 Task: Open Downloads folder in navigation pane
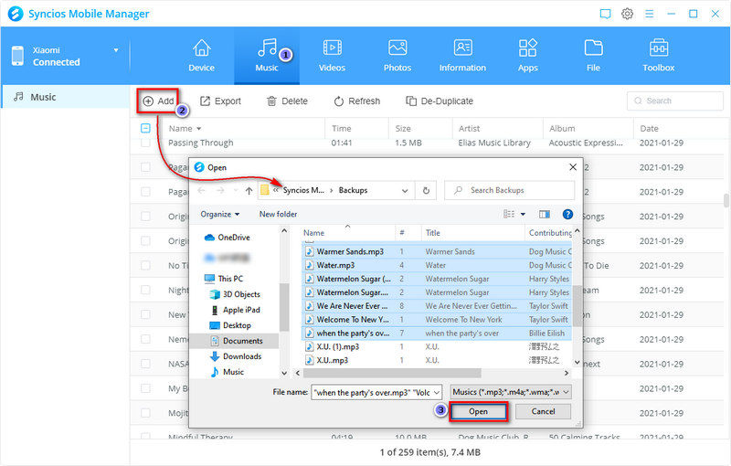(x=236, y=356)
